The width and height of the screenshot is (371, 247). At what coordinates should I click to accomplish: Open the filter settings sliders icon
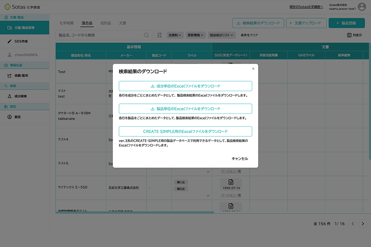(159, 35)
